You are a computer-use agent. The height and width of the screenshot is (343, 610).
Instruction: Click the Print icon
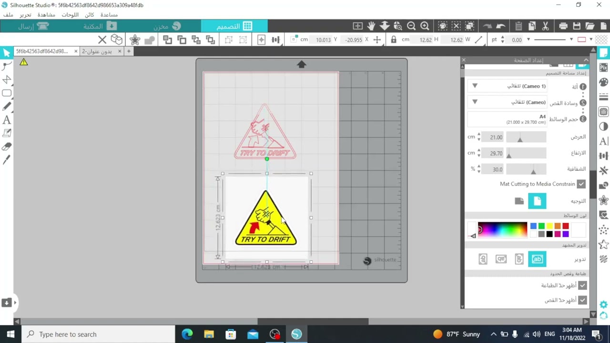pos(563,26)
